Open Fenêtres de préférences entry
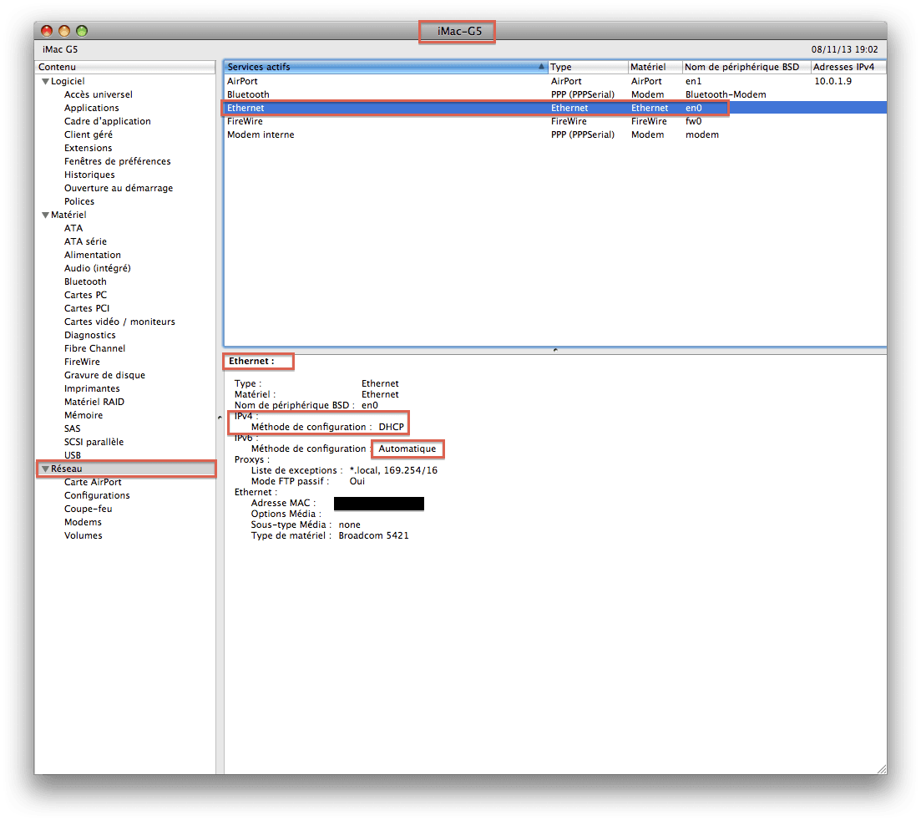The height and width of the screenshot is (821, 921). [x=118, y=161]
